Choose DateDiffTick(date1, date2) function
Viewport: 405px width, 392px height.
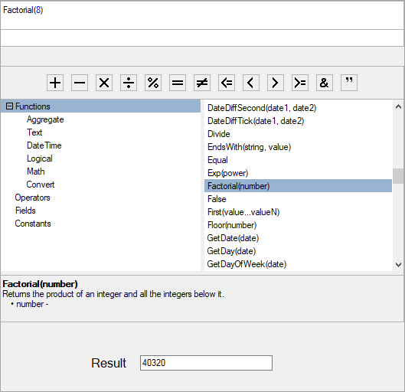pyautogui.click(x=298, y=121)
